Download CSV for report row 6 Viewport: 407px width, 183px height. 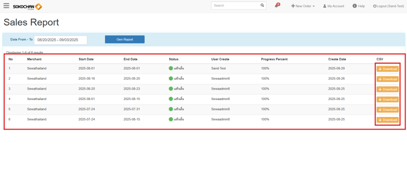pyautogui.click(x=388, y=120)
